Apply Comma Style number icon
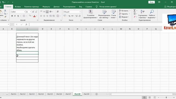This screenshot has height=99, width=176. coord(72,16)
